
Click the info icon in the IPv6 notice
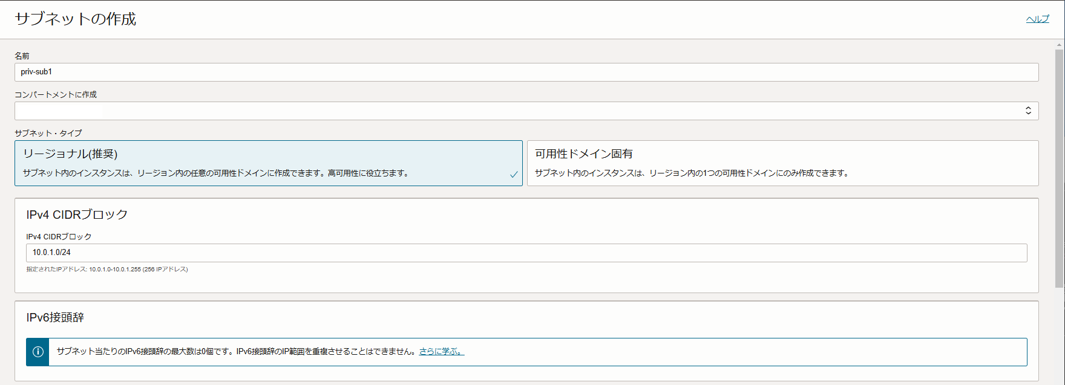tap(38, 352)
